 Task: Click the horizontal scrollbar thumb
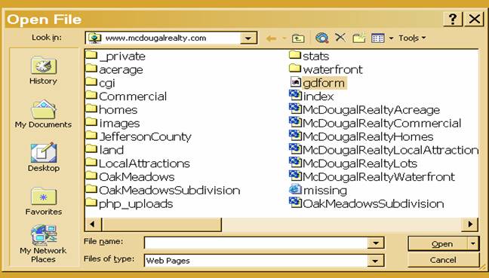tap(161, 225)
